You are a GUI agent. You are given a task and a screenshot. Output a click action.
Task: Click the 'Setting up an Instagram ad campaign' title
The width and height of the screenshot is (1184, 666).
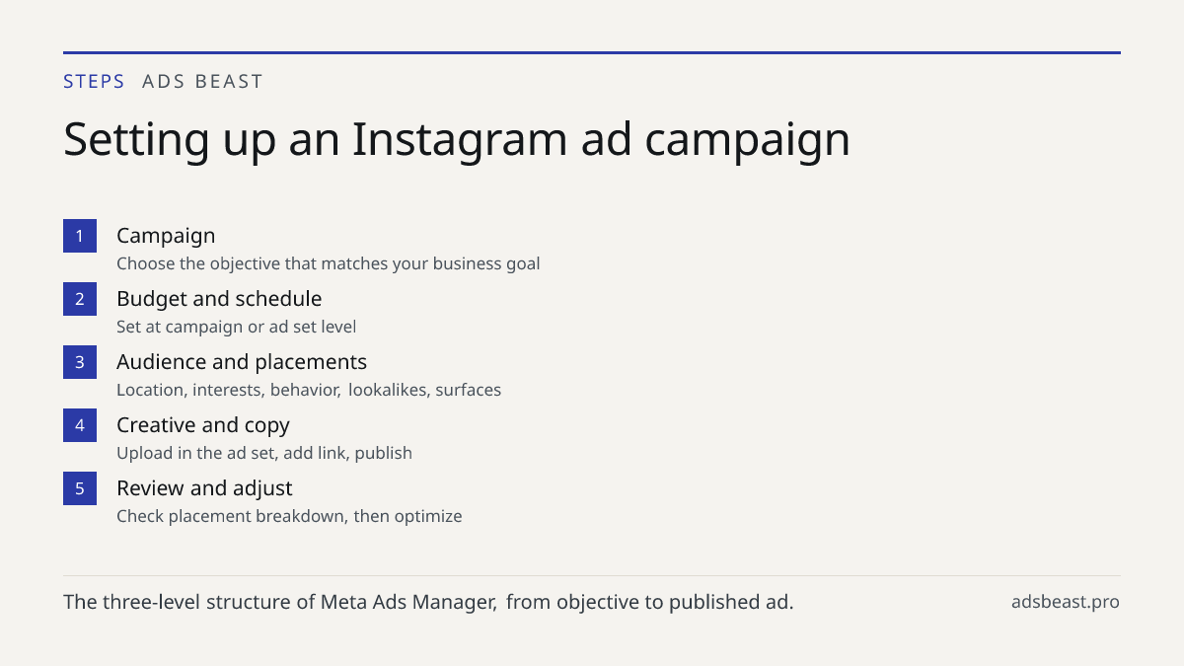[457, 140]
